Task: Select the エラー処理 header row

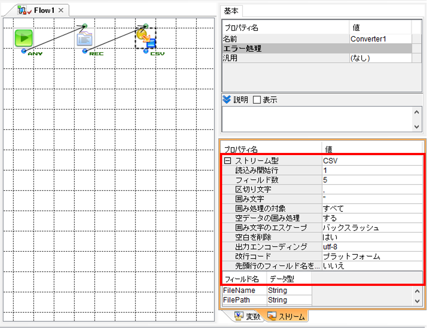Action: point(317,48)
